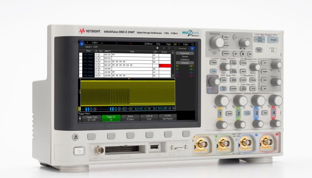Screen dimensions: 312x178
Task: Tap the Cursors knob
Action: pos(255,67)
